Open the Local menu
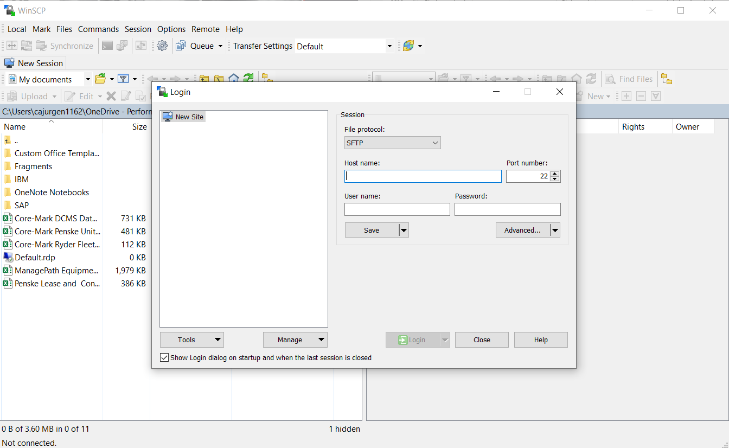 coord(17,29)
